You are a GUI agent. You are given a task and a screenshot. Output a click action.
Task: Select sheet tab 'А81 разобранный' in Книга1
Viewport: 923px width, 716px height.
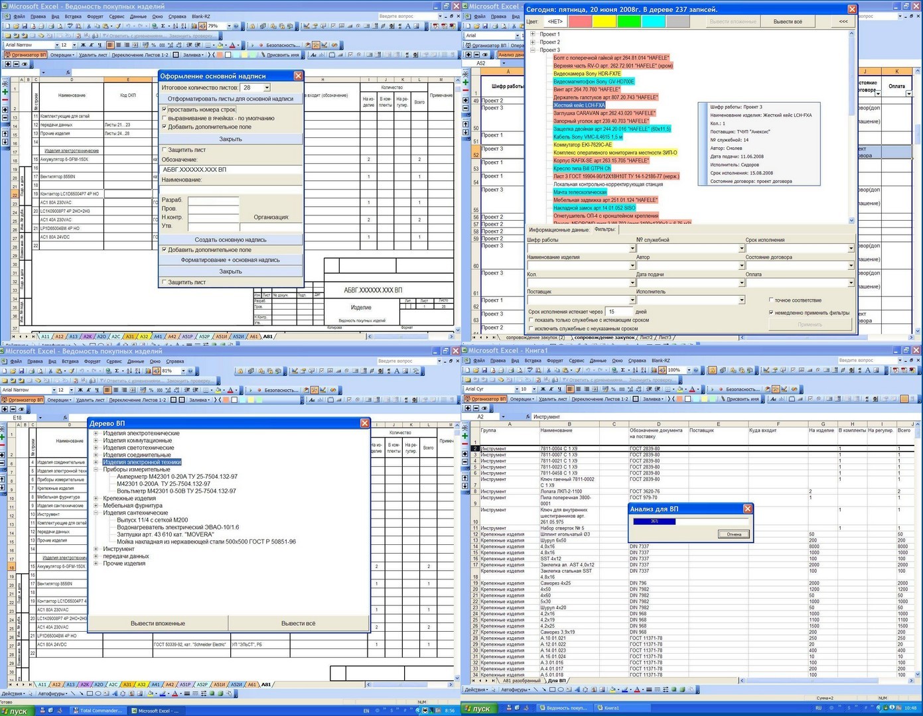click(x=522, y=680)
